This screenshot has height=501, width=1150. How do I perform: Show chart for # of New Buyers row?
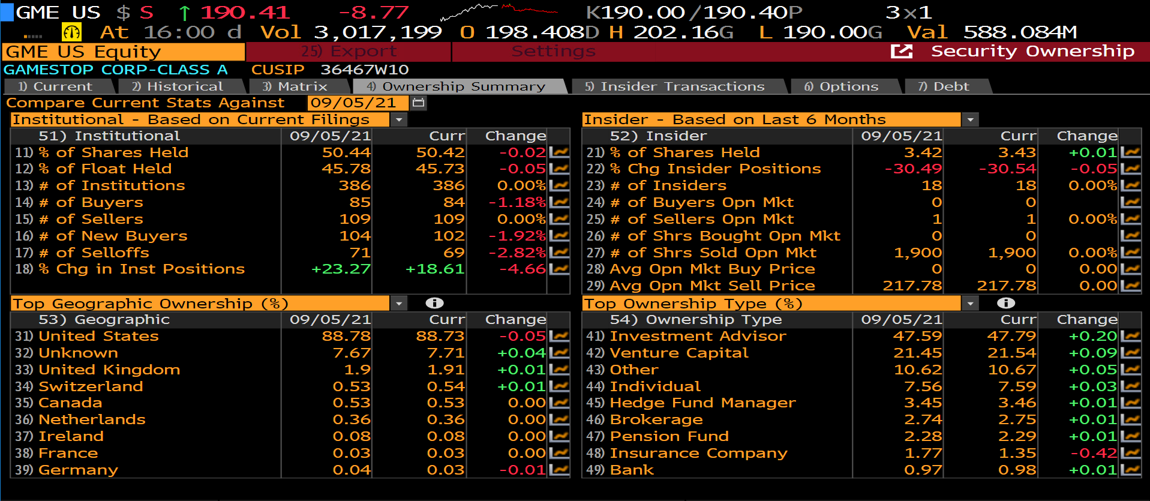[x=559, y=236]
